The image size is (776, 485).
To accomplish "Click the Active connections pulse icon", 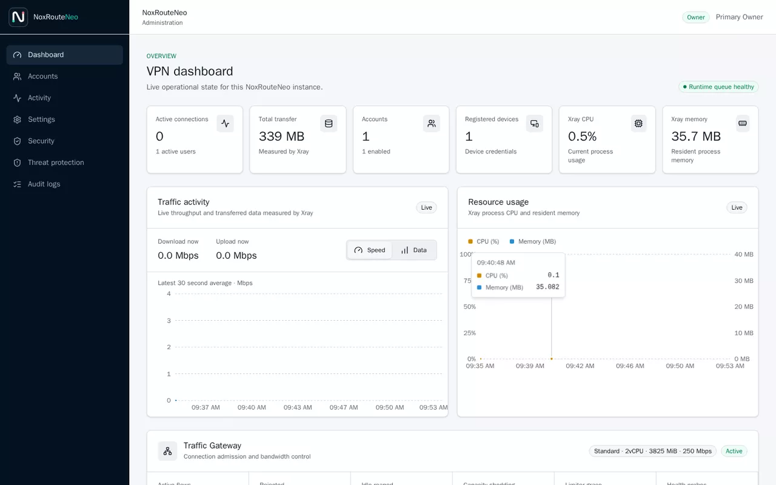I will [225, 124].
